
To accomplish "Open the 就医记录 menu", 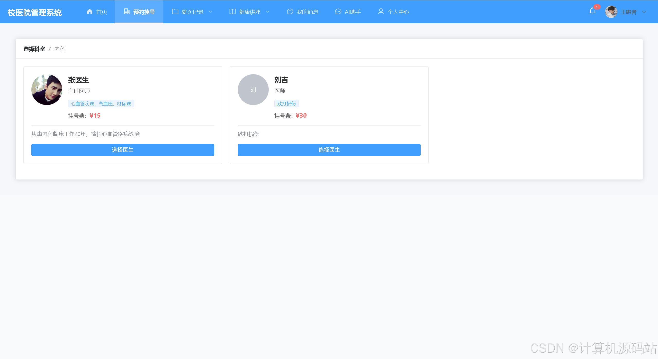I will 192,12.
